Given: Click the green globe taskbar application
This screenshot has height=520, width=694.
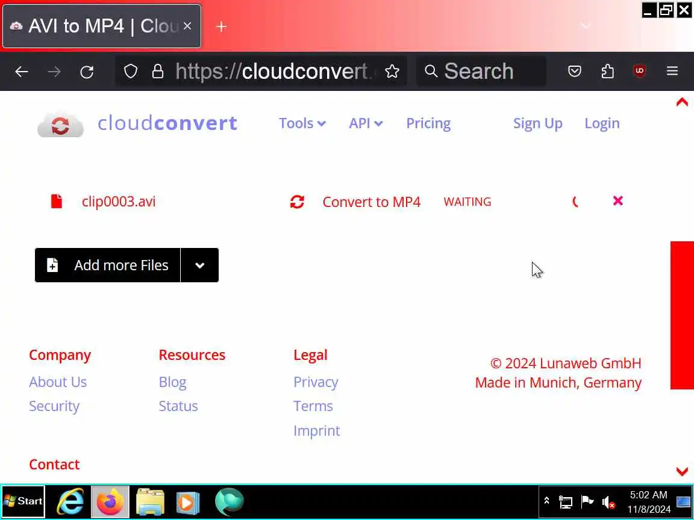Looking at the screenshot, I should tap(230, 502).
